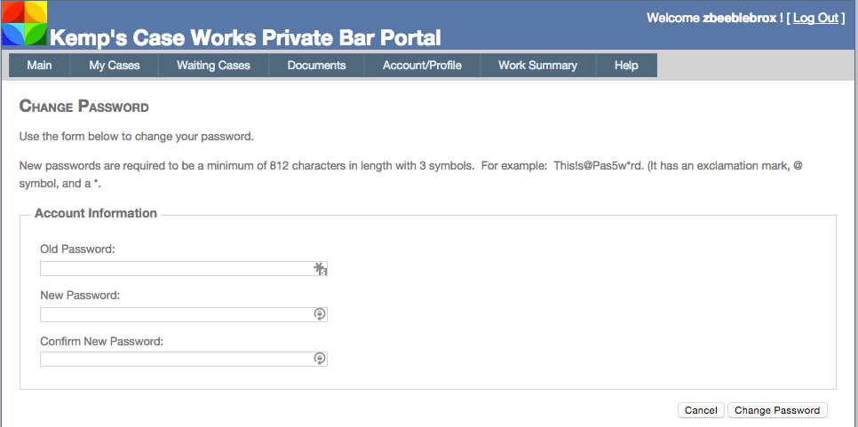Focus the Old Password input field
This screenshot has height=427, width=858.
point(176,269)
